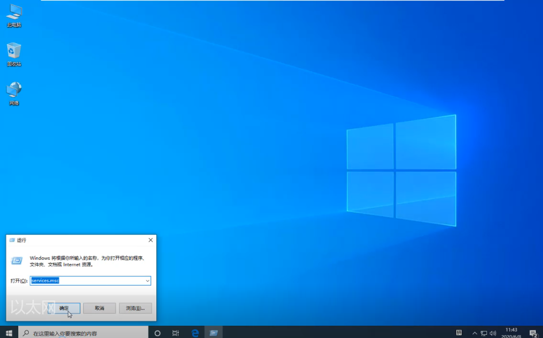Click the taskbar search box
This screenshot has width=543, height=338.
click(83, 333)
